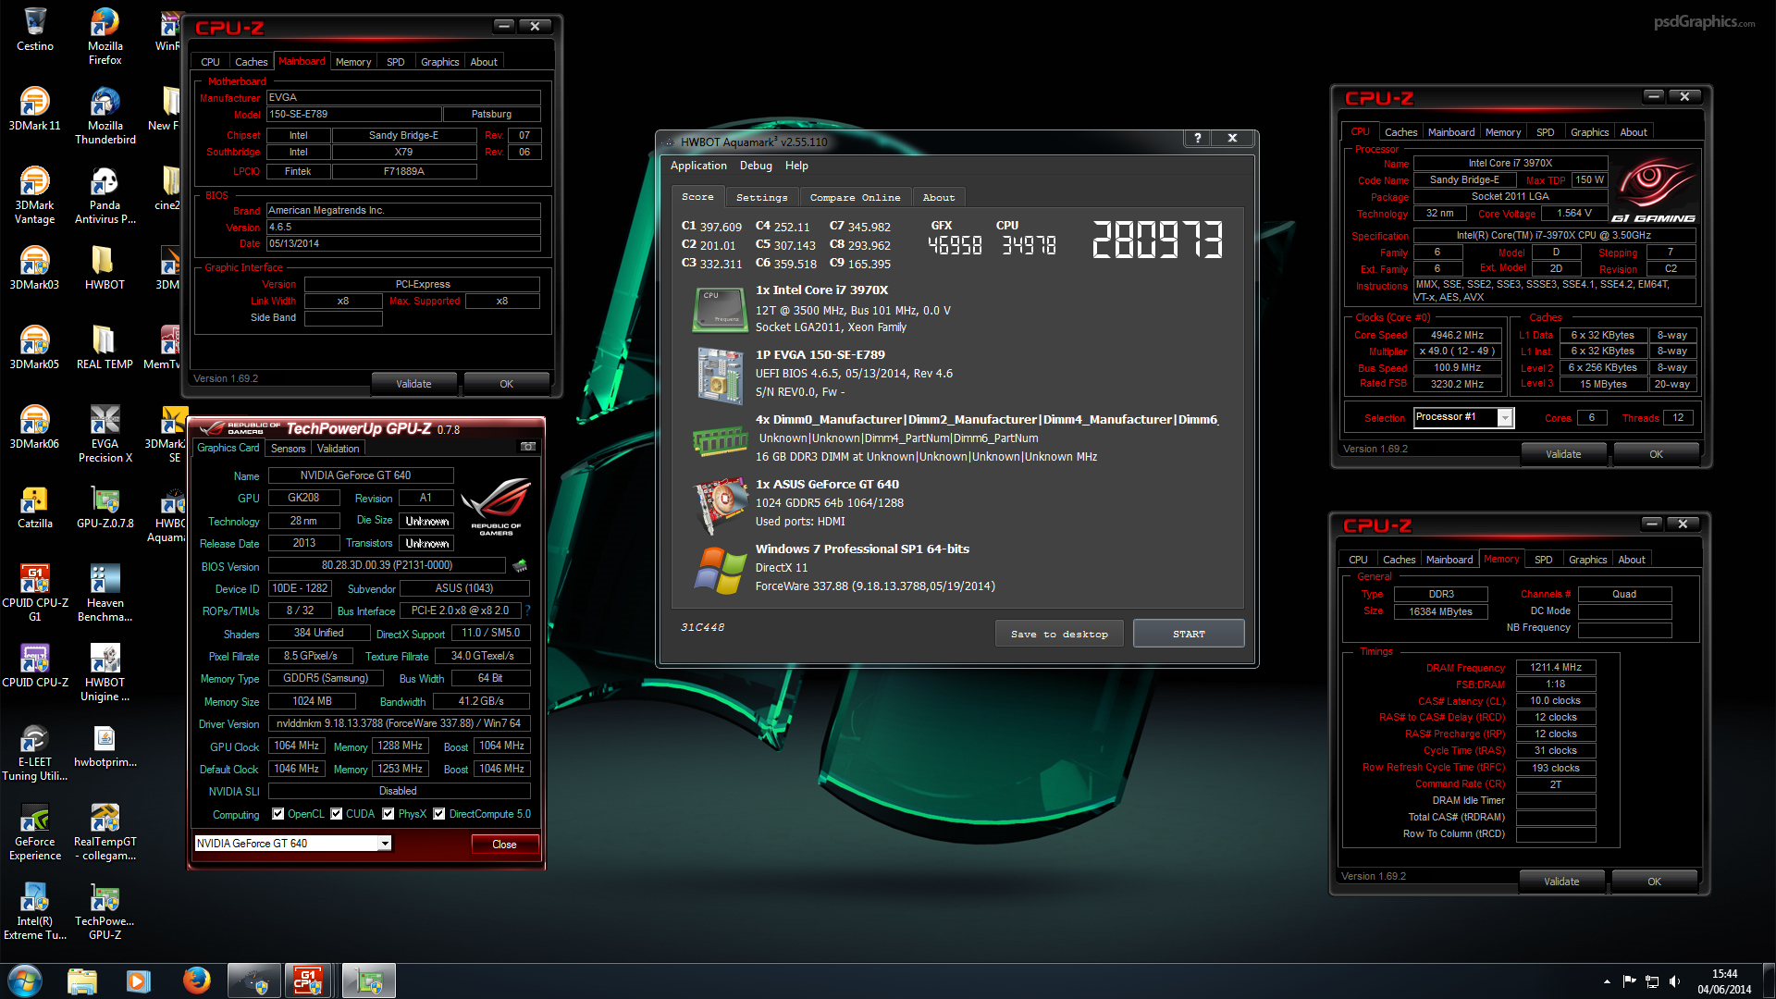Open HWBOT Unigine shortcut

pyautogui.click(x=105, y=672)
